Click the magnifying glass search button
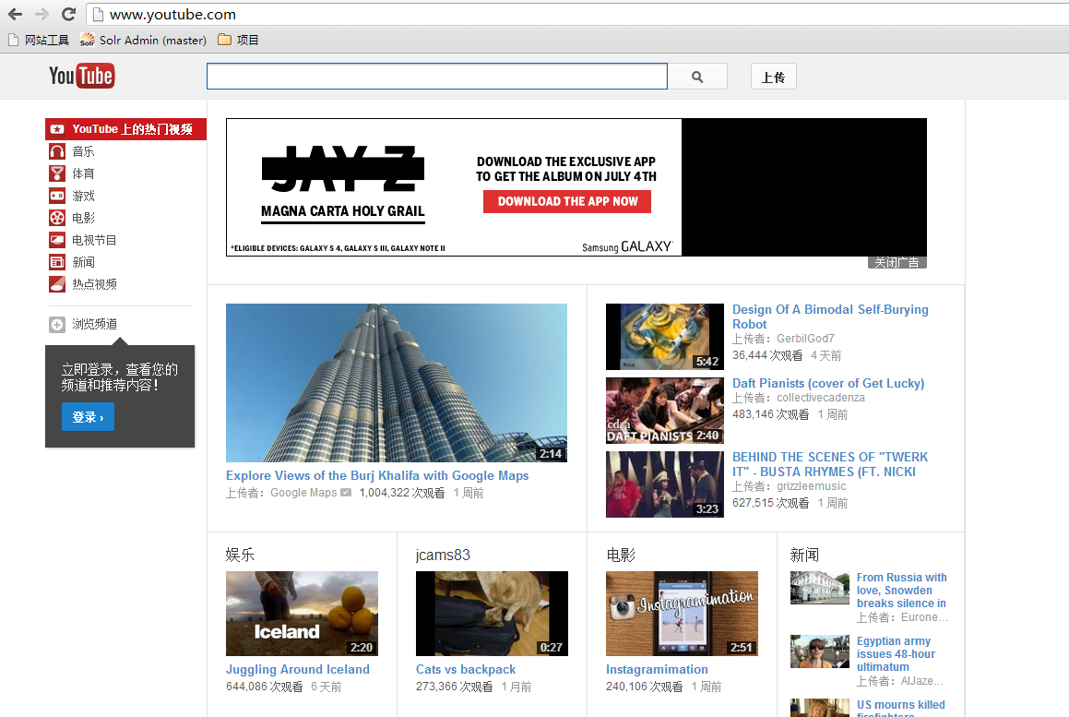This screenshot has width=1069, height=717. pyautogui.click(x=697, y=77)
